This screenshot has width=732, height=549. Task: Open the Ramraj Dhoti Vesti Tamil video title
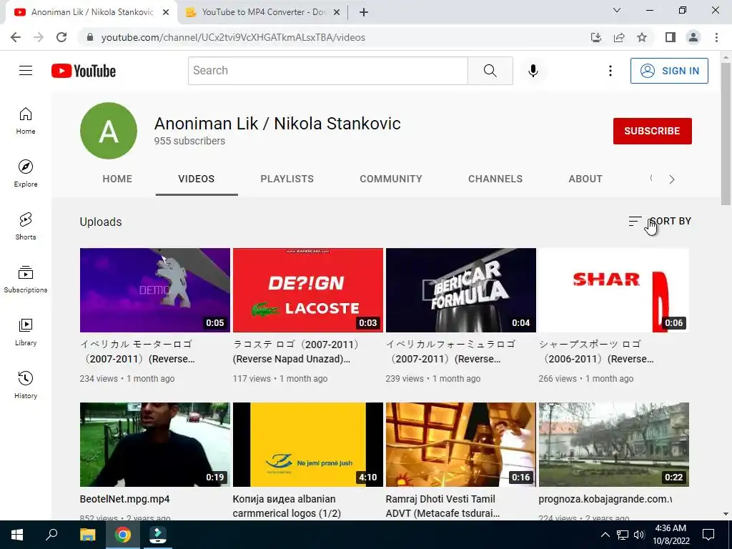click(442, 506)
